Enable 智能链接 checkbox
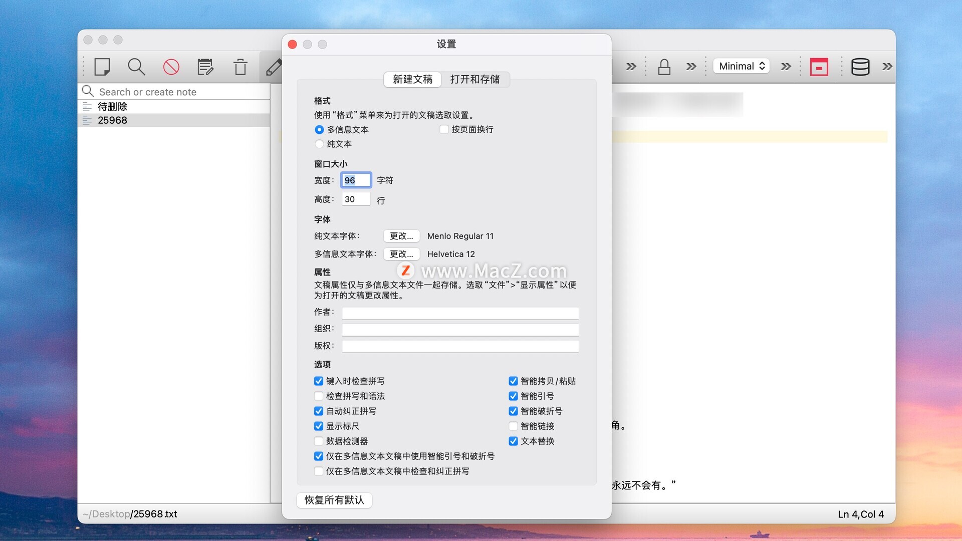The height and width of the screenshot is (541, 962). (513, 426)
